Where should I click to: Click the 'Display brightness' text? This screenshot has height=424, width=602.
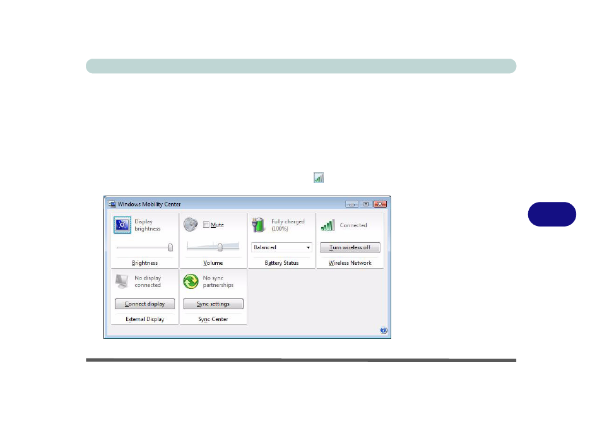[148, 225]
